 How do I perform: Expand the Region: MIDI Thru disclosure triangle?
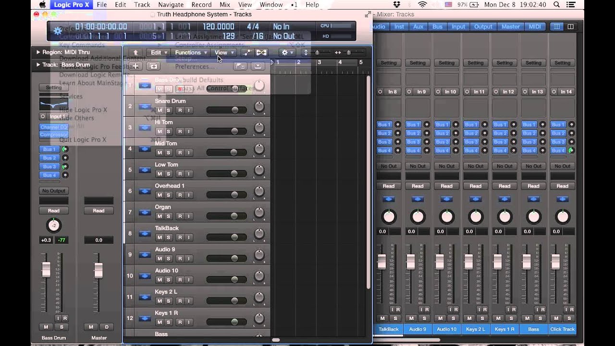click(x=38, y=52)
